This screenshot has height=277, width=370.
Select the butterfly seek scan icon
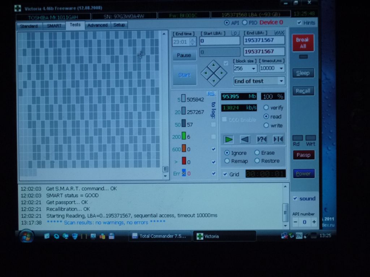278,140
